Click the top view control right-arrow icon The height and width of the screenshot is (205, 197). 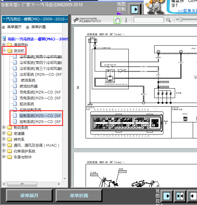click(135, 9)
